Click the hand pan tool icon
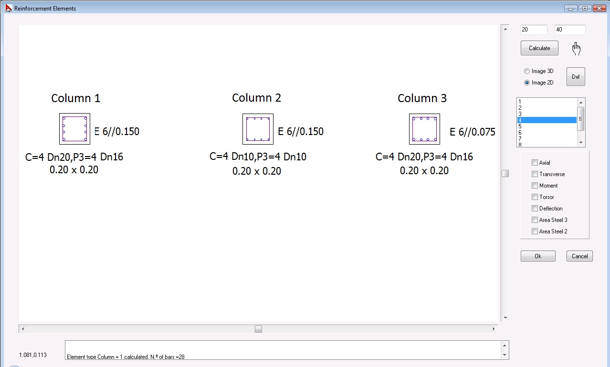Image resolution: width=610 pixels, height=367 pixels. coord(576,48)
